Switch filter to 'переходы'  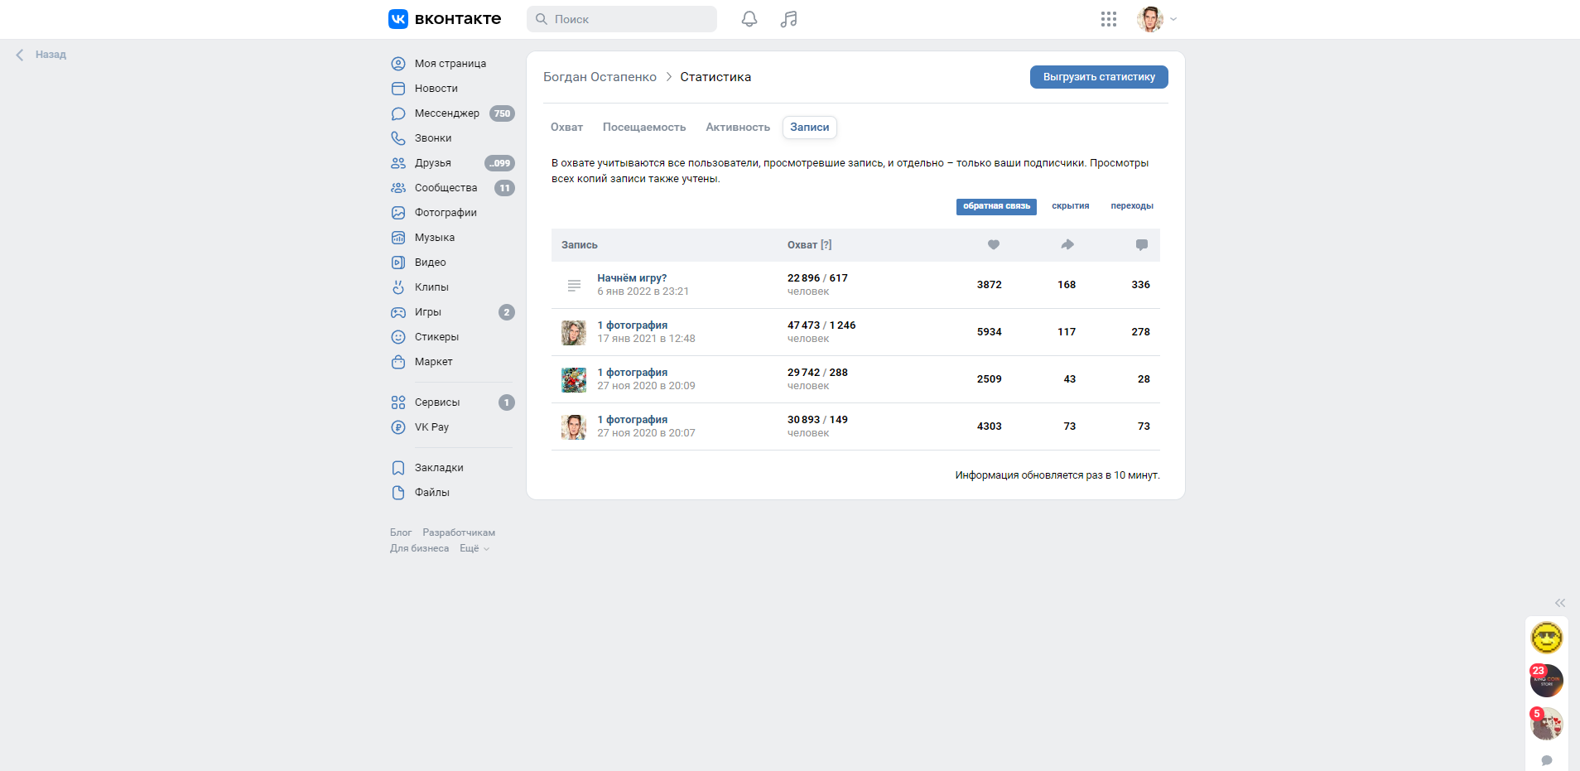pyautogui.click(x=1131, y=206)
